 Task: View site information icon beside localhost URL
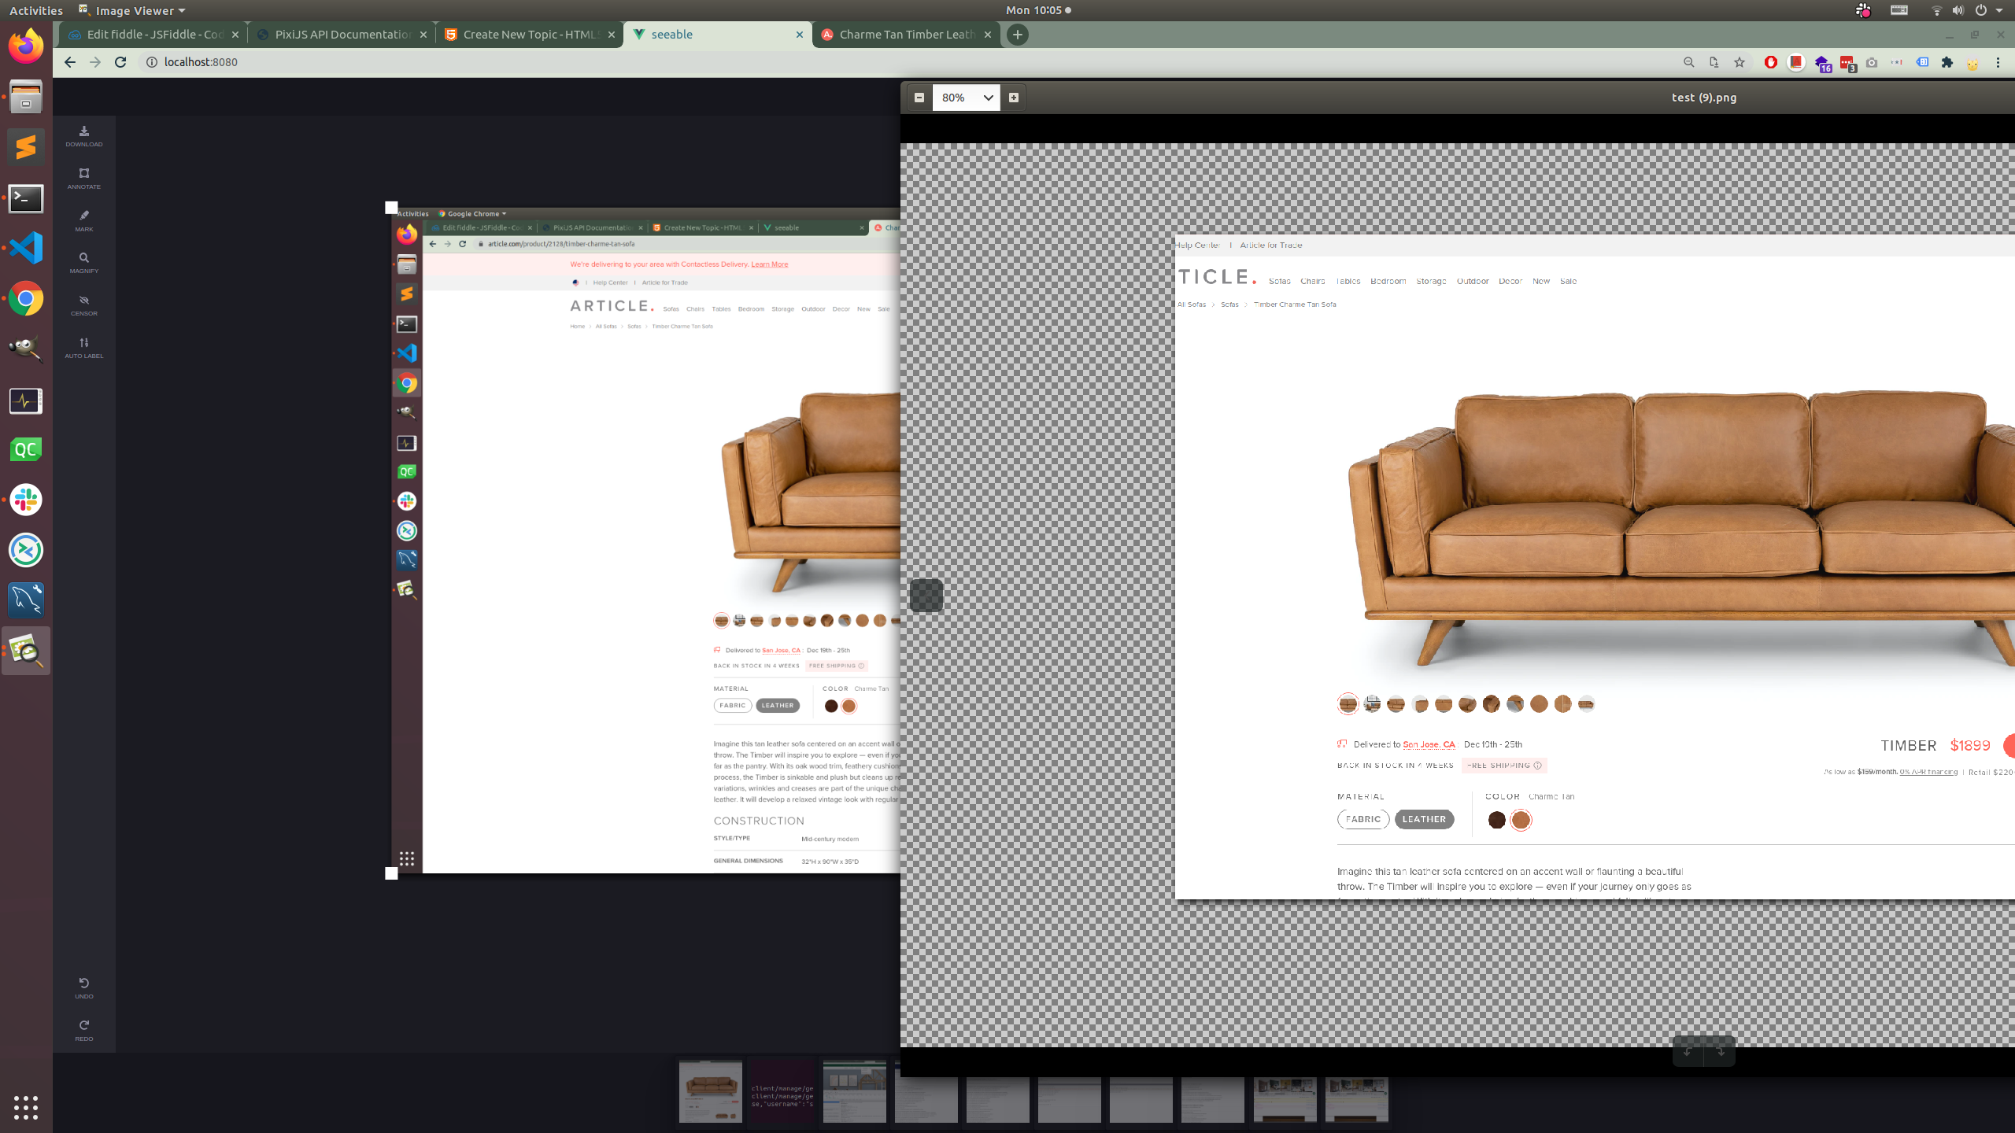[151, 62]
